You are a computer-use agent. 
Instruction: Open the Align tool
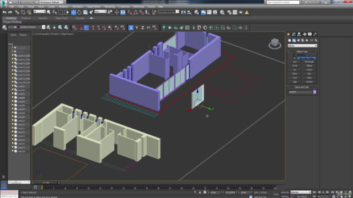[189, 12]
